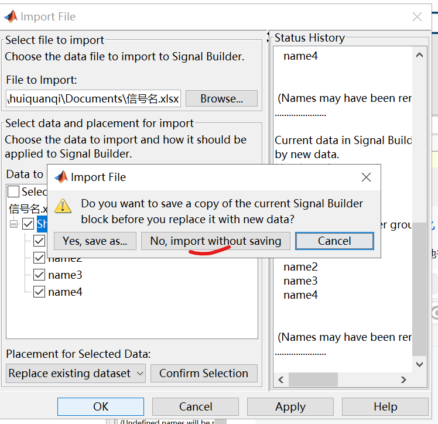
Task: Click the OK button
Action: tap(101, 406)
